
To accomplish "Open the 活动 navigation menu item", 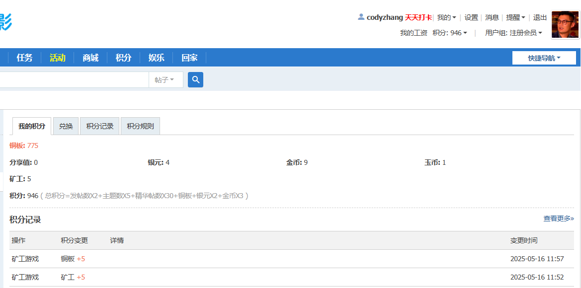I will [58, 58].
